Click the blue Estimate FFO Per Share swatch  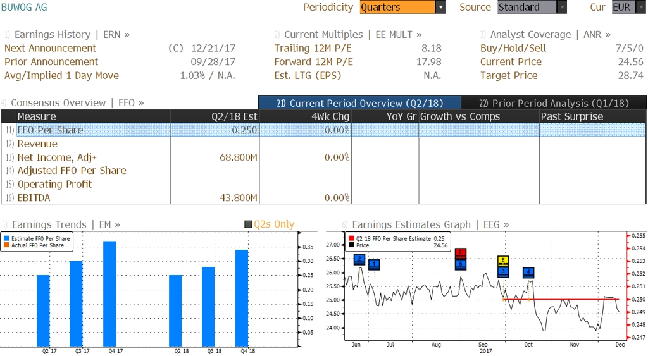tap(6, 239)
